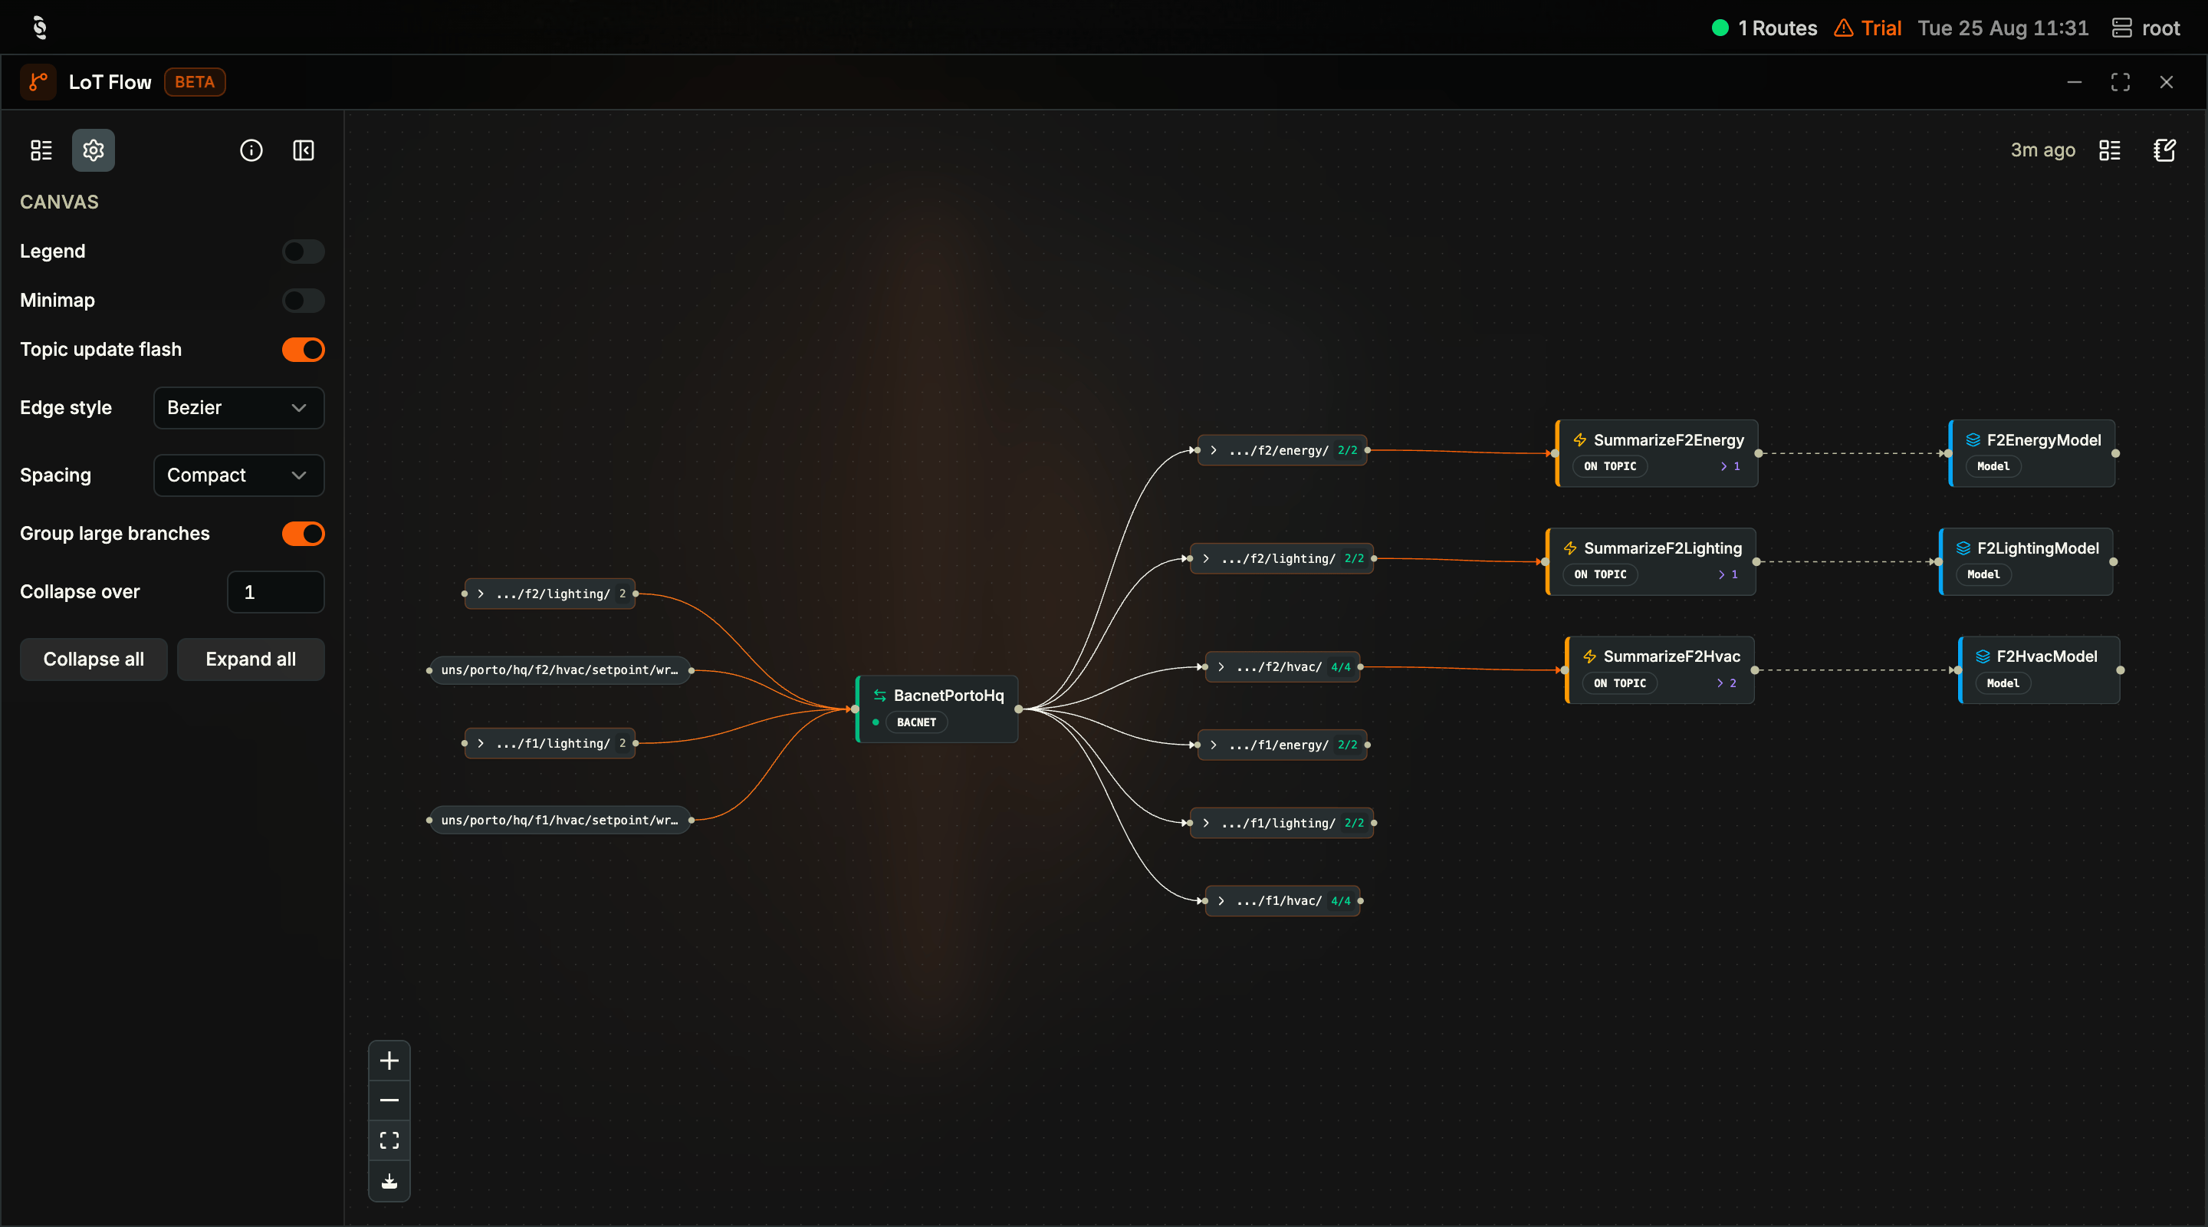2208x1227 pixels.
Task: Expand the input .../f2/lighting/ 2 node
Action: [x=481, y=594]
